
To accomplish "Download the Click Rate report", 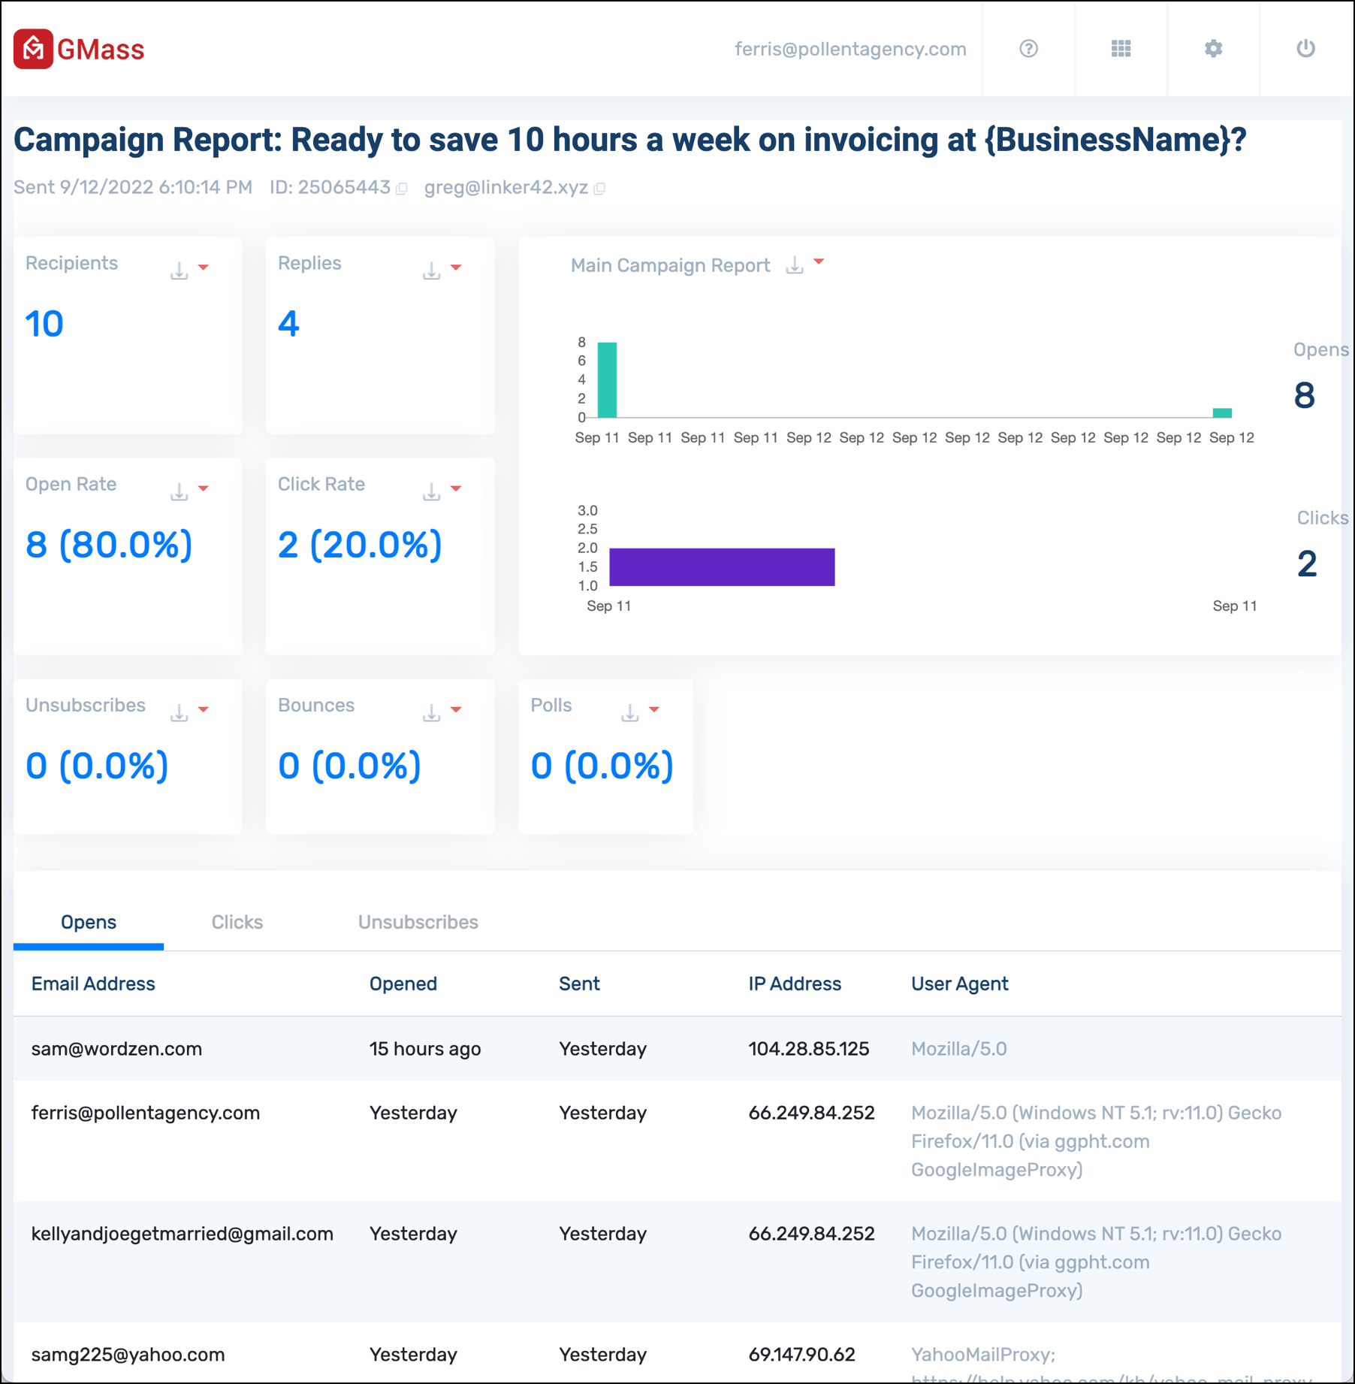I will tap(431, 491).
